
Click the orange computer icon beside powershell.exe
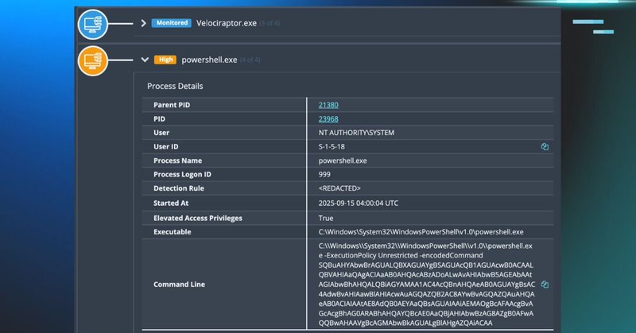(93, 60)
